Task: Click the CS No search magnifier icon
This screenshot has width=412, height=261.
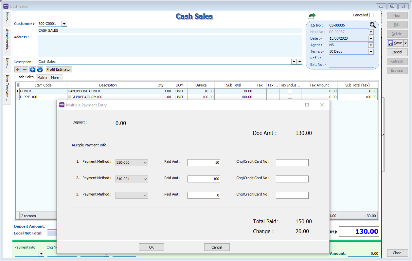Action: coord(373,25)
